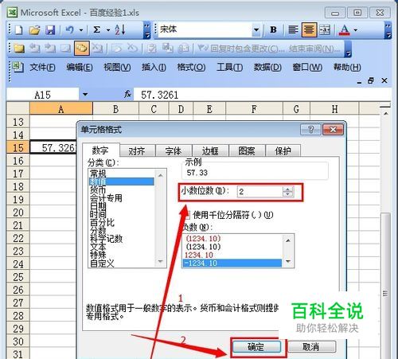The image size is (398, 359).
Task: Click the AutoSum sigma icon
Action: point(96,29)
